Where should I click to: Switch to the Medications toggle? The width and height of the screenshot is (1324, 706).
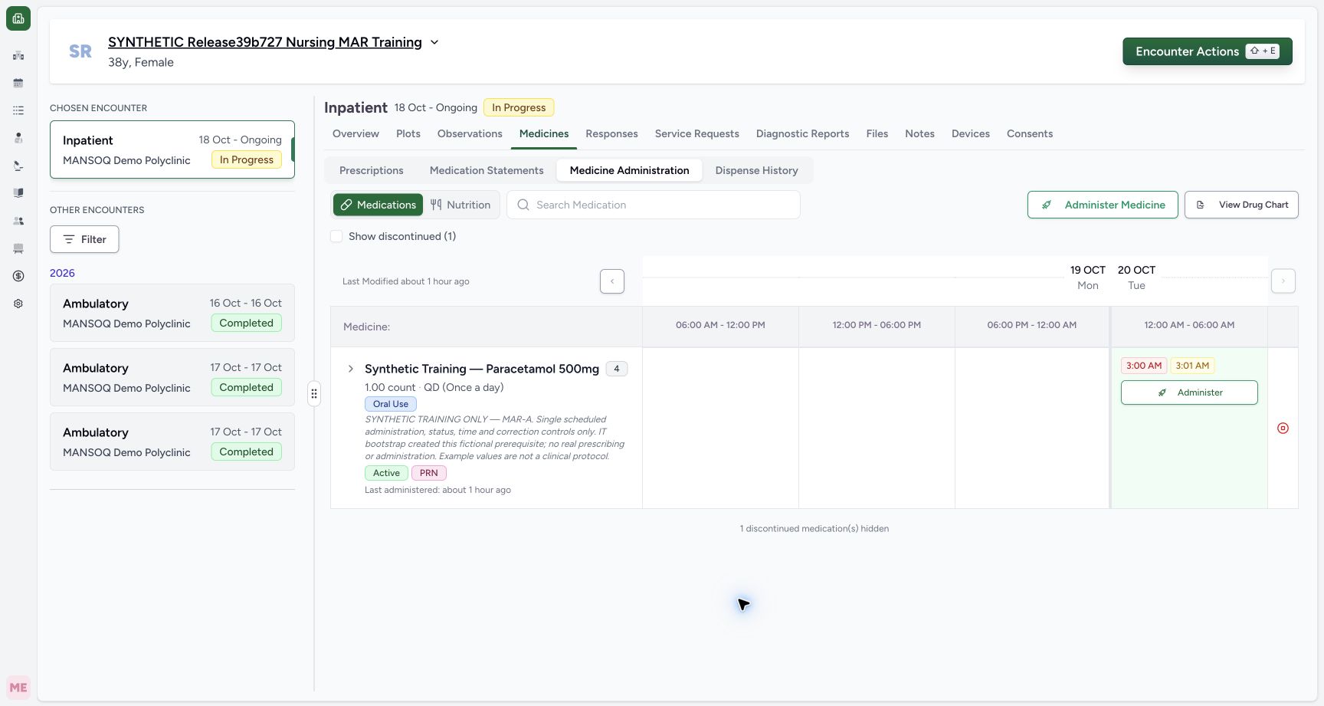tap(379, 205)
